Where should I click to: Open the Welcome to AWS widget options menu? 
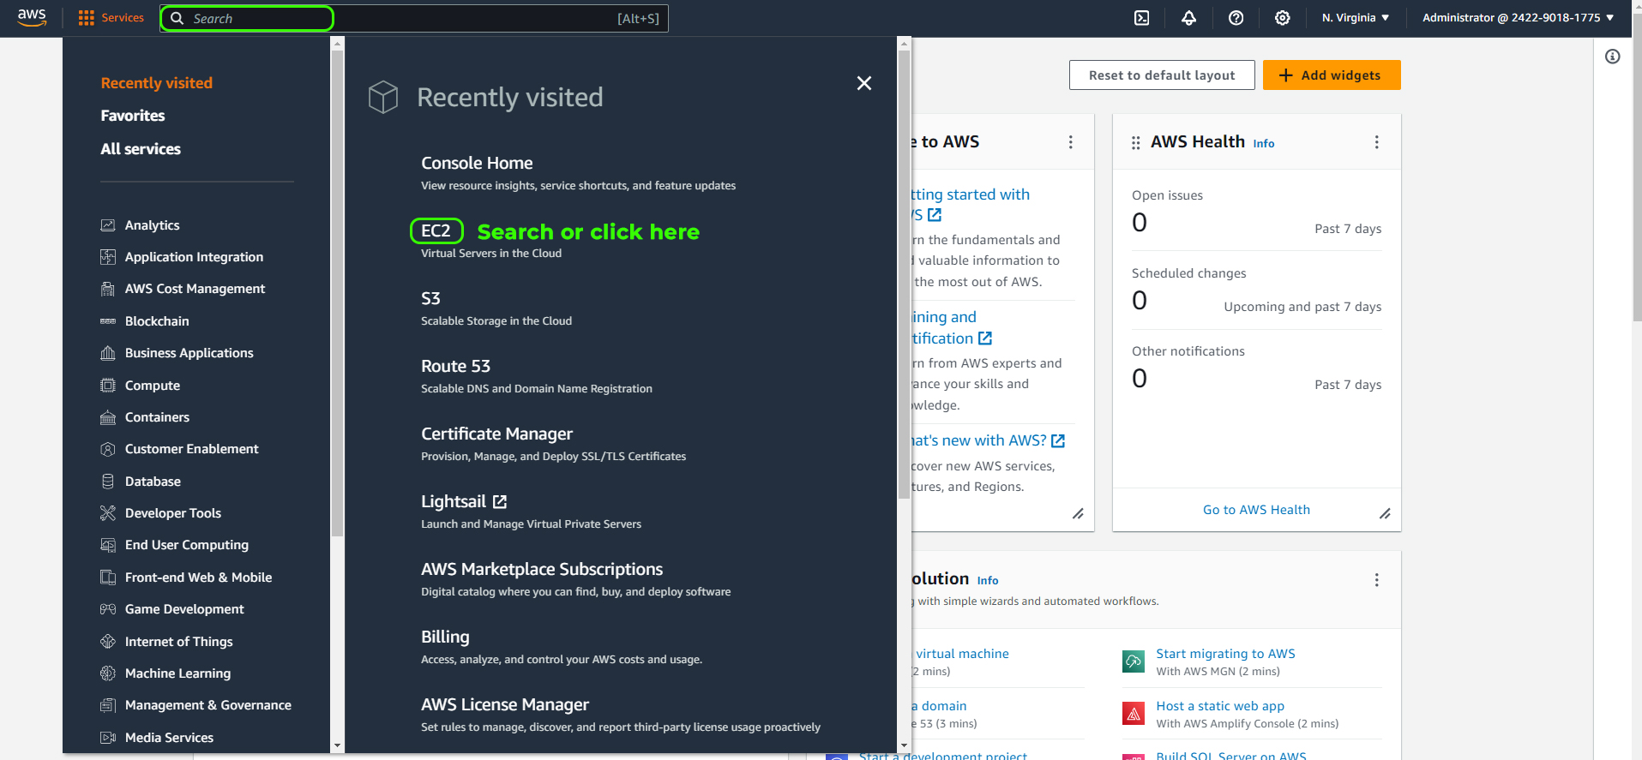tap(1071, 142)
